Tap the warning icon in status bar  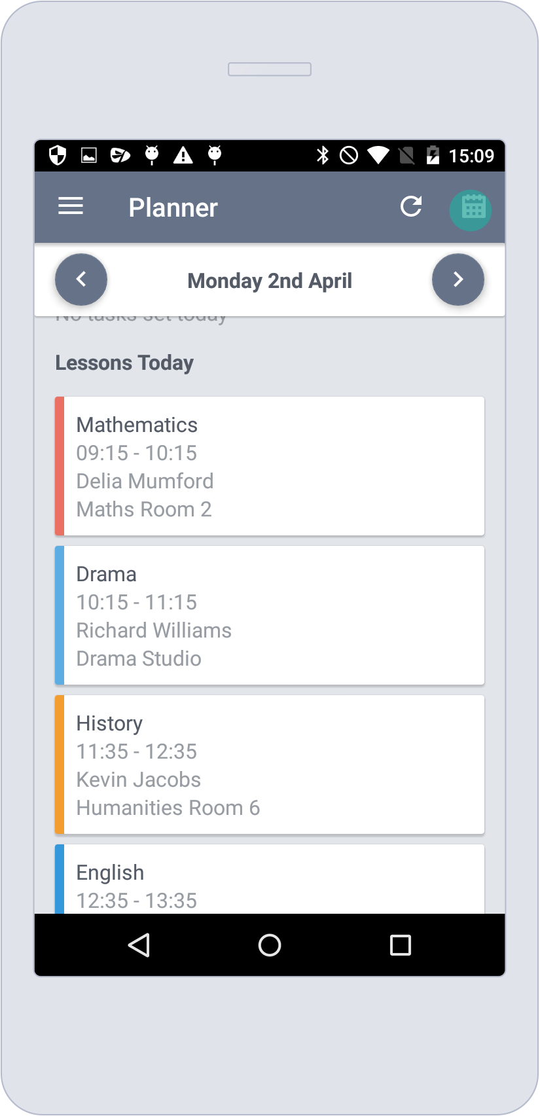point(183,155)
